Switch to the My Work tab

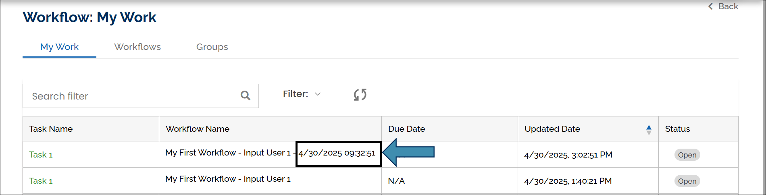(59, 47)
